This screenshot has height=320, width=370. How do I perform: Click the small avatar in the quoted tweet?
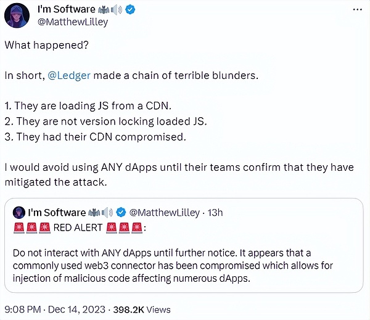point(18,213)
